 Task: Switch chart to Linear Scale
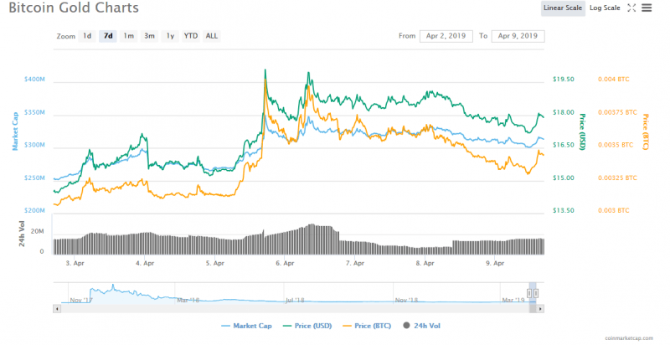563,8
